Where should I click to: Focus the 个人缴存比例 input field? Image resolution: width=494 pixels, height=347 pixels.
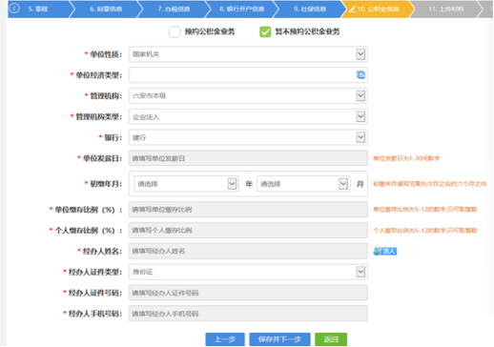click(248, 230)
